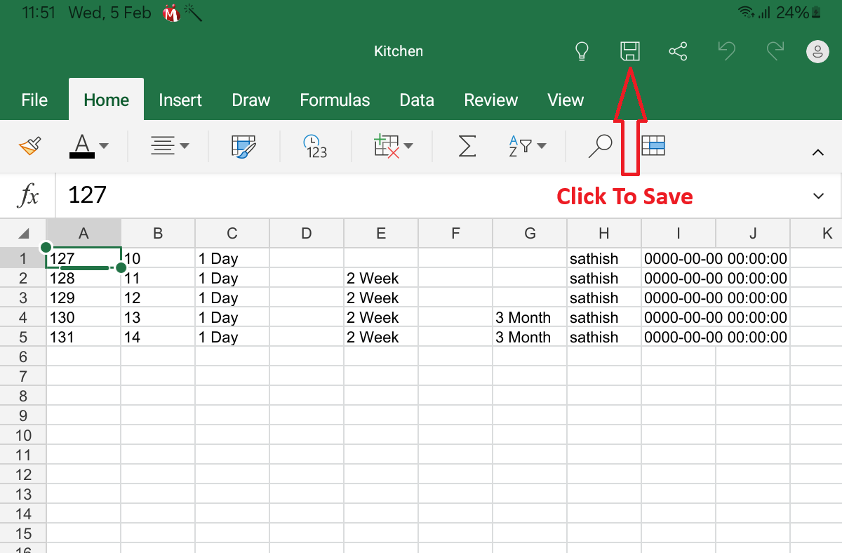Switch to the View tab
Screen dimensions: 842x553
pos(566,100)
